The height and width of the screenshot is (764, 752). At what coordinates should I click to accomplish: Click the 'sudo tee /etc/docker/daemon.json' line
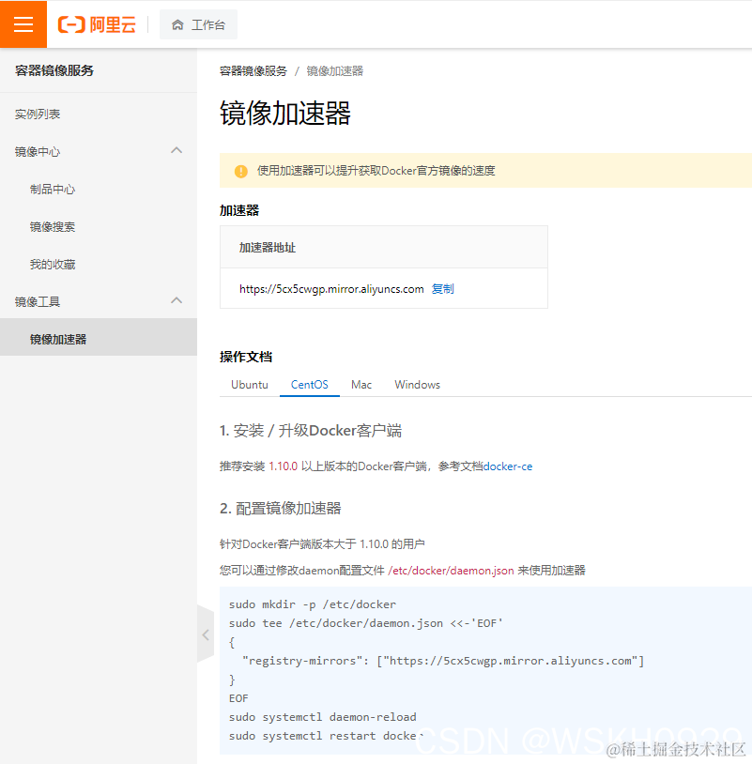365,623
